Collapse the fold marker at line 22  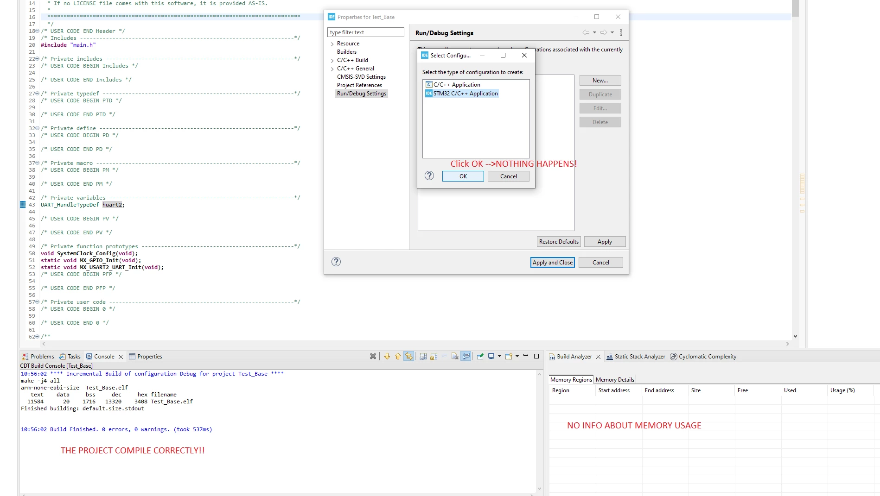37,59
